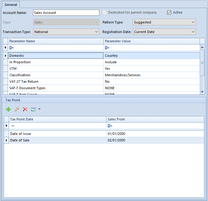208x201 pixels.
Task: Click the tax point grid filter row pin icon
Action: [x=6, y=126]
